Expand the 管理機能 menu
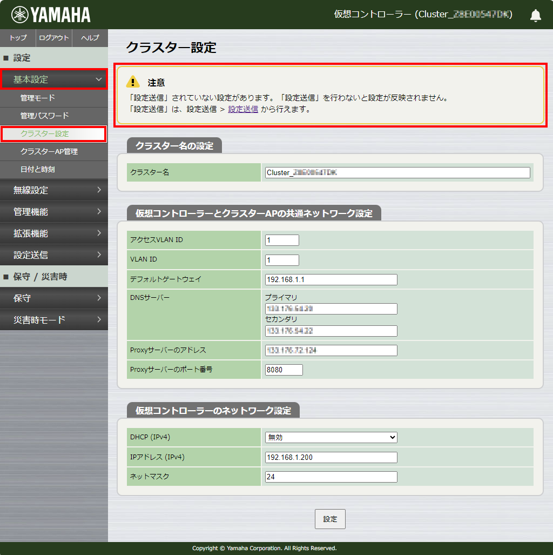This screenshot has height=555, width=553. click(x=53, y=212)
